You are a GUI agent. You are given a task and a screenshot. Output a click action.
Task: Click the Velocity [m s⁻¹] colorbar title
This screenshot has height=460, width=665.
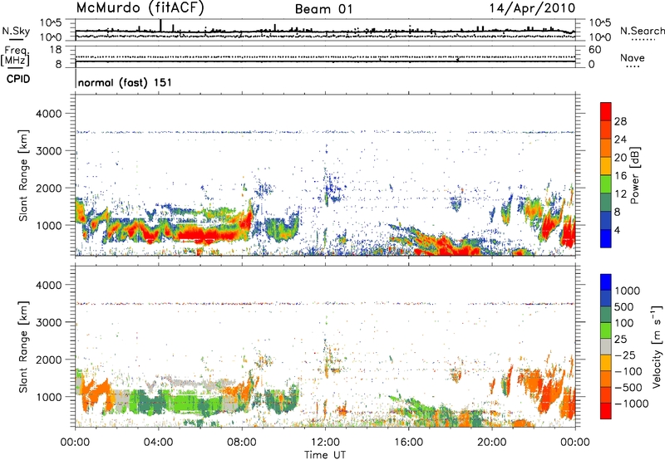pyautogui.click(x=657, y=346)
